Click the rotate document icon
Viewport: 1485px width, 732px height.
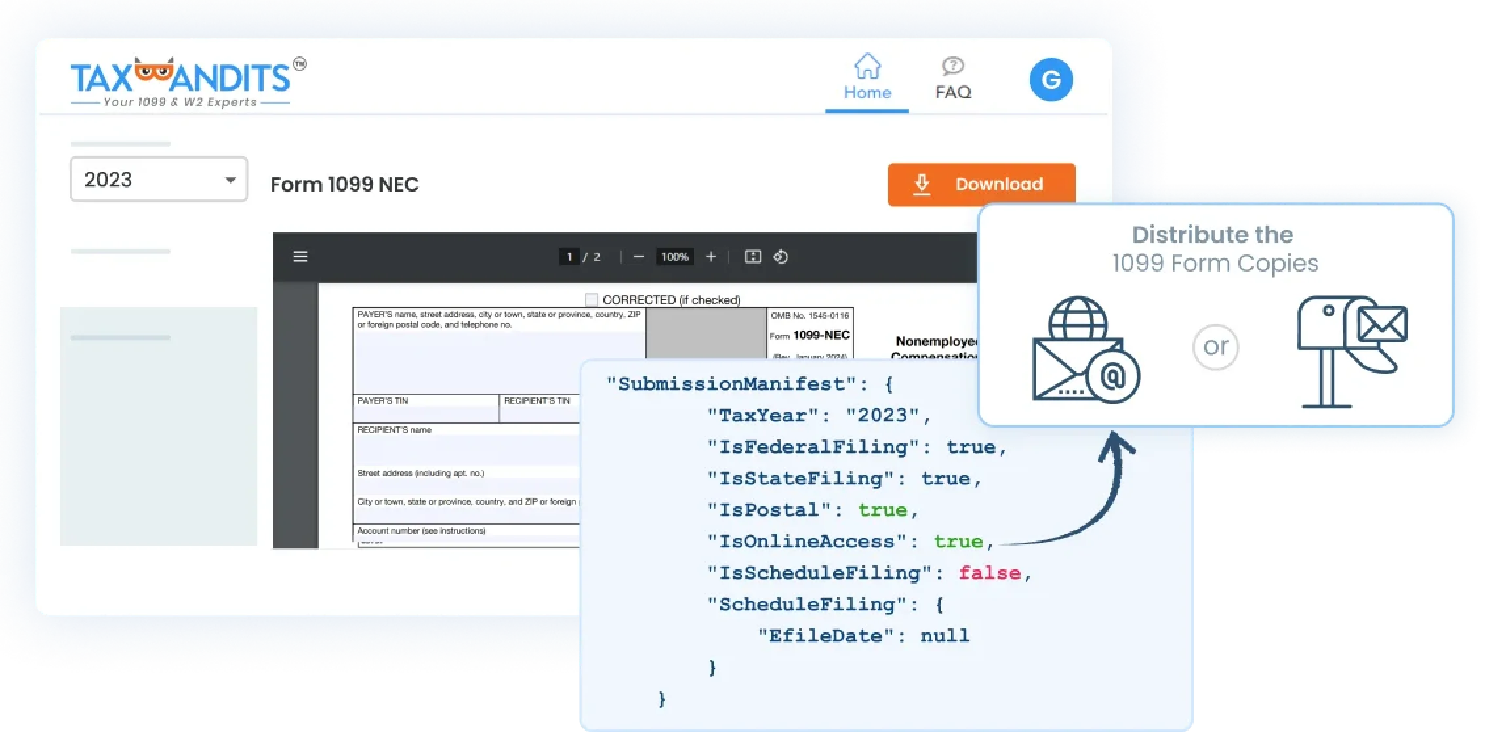[x=781, y=257]
